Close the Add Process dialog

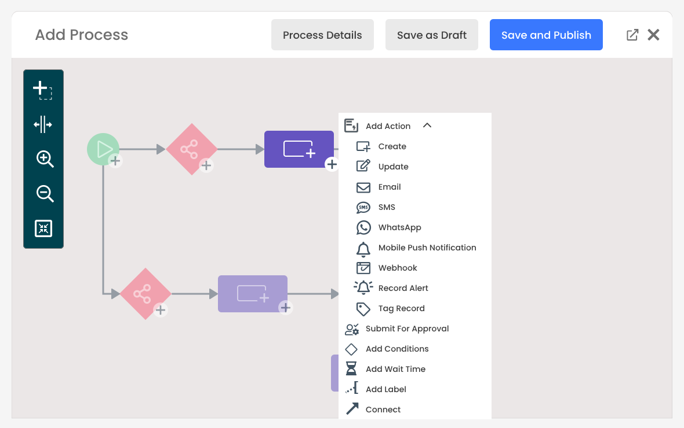[653, 35]
